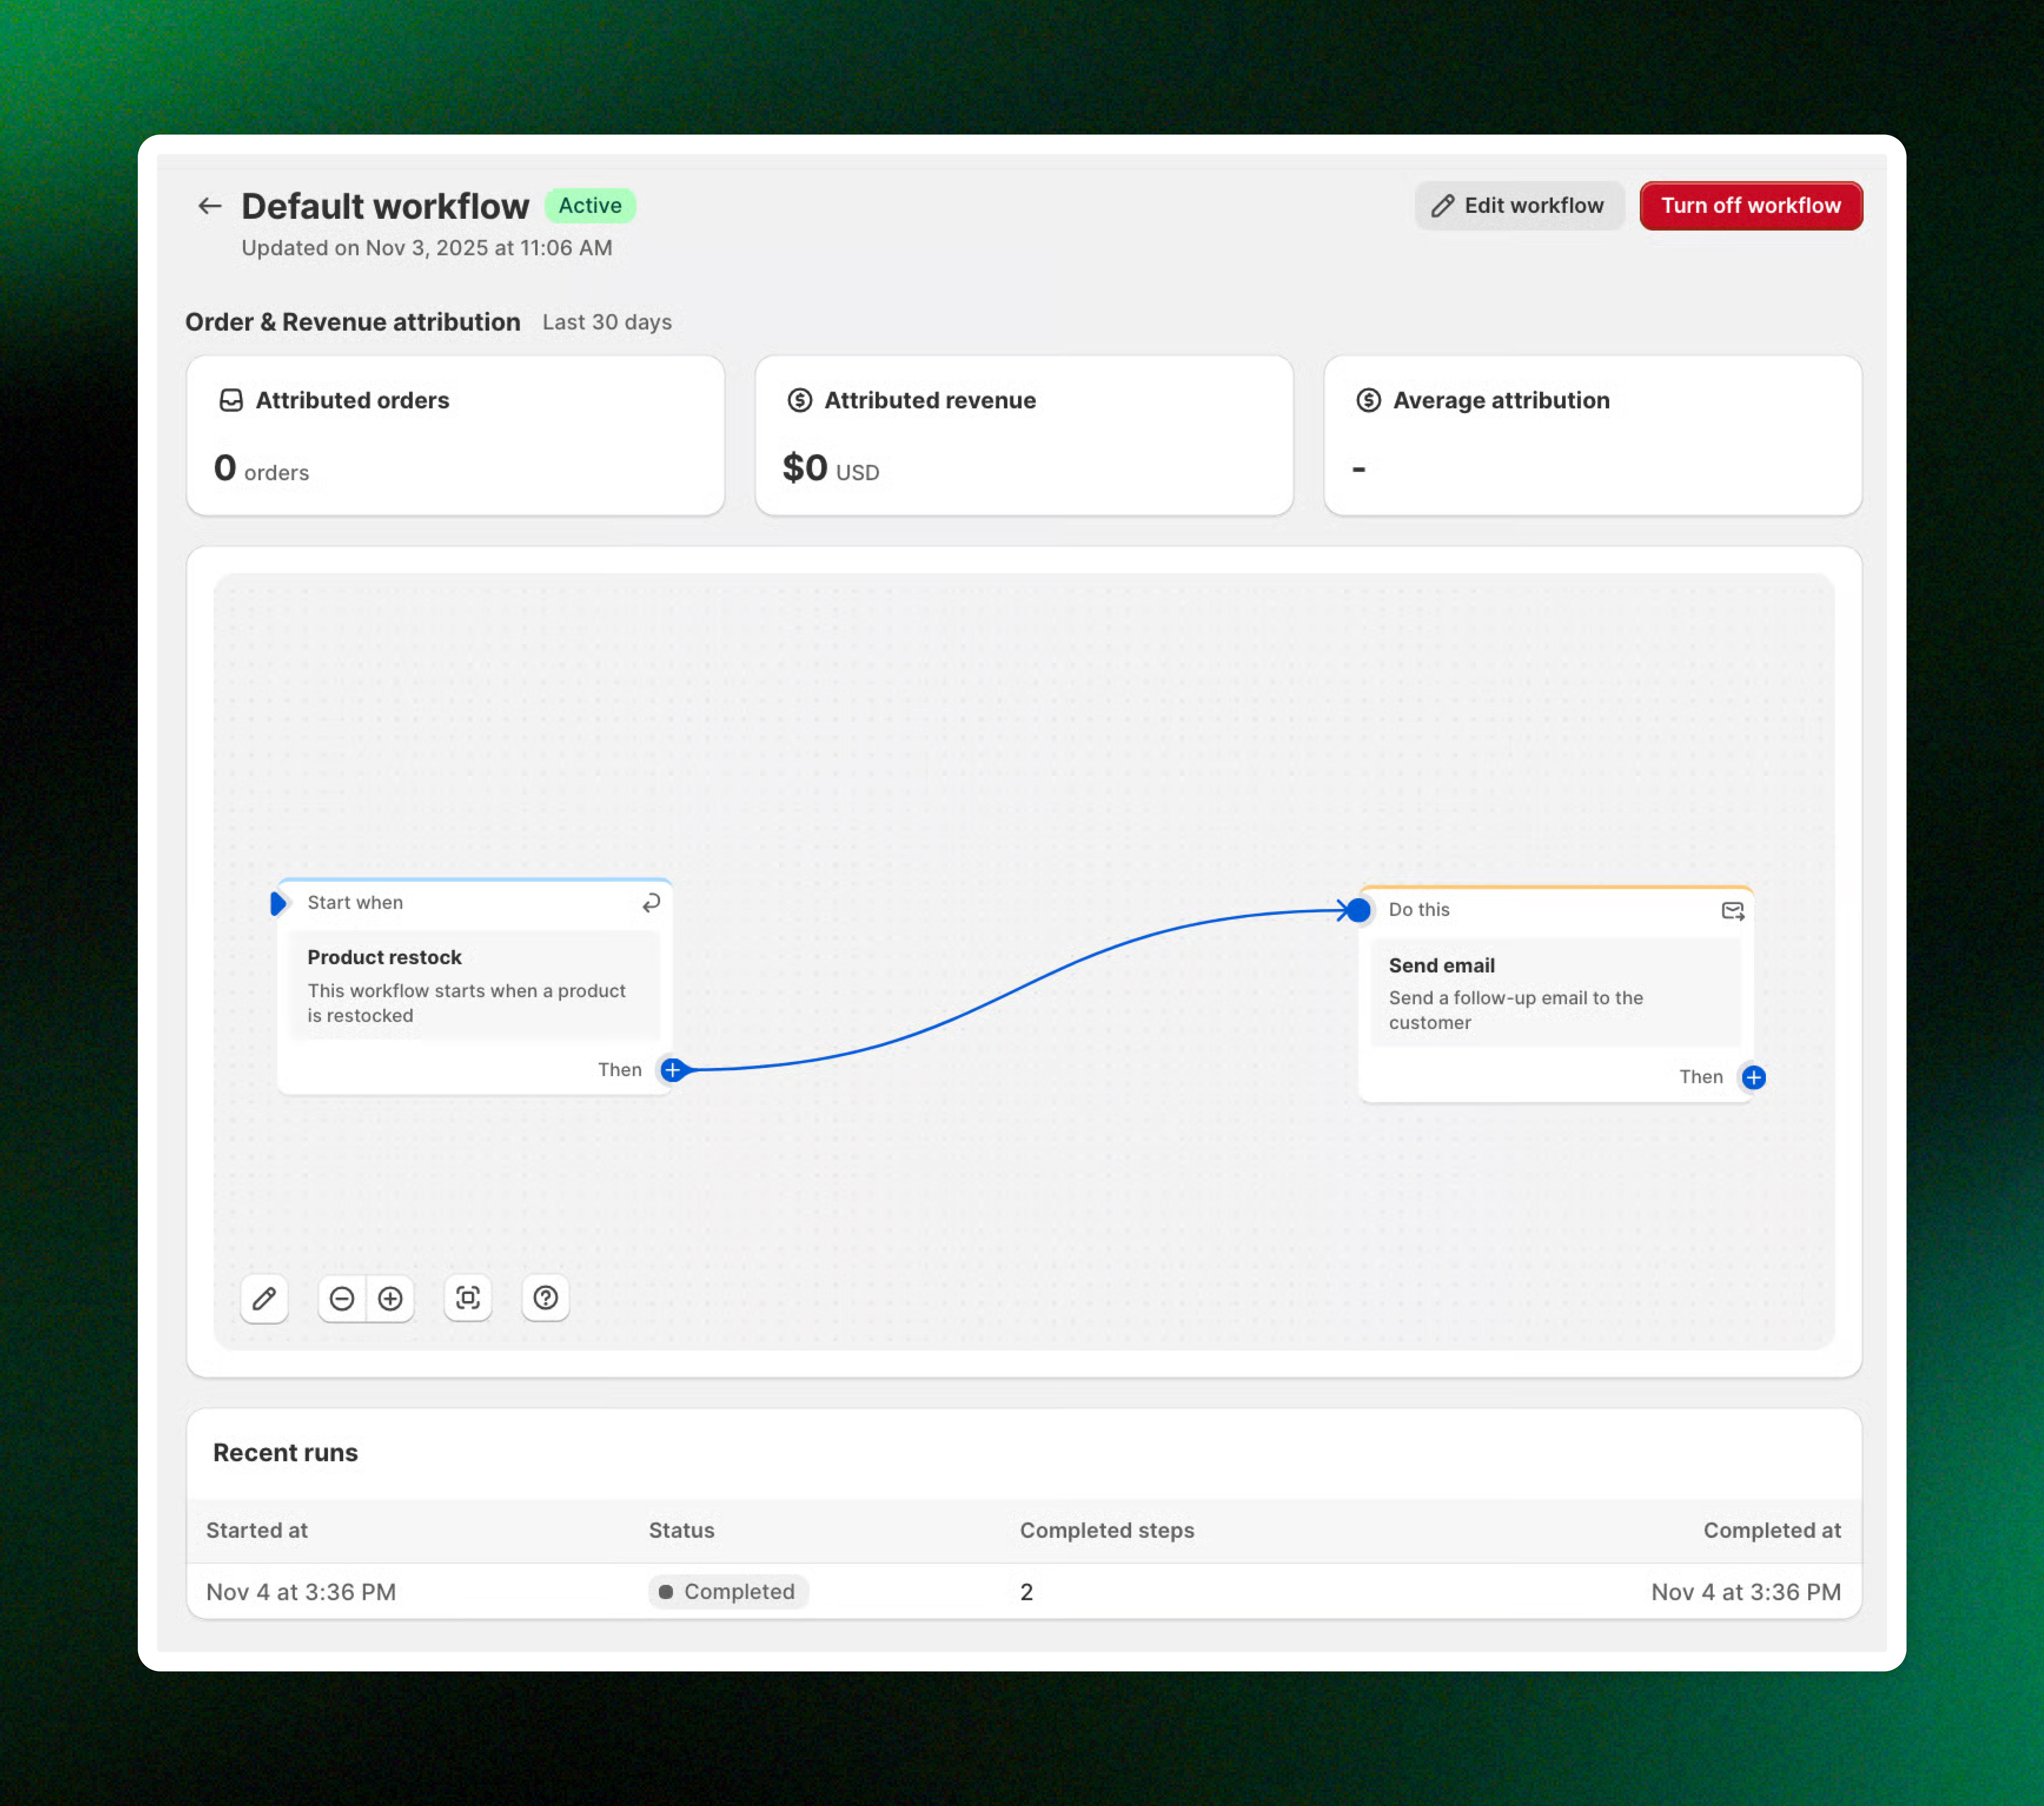The height and width of the screenshot is (1806, 2044).
Task: Click the Started at column header
Action: [x=257, y=1530]
